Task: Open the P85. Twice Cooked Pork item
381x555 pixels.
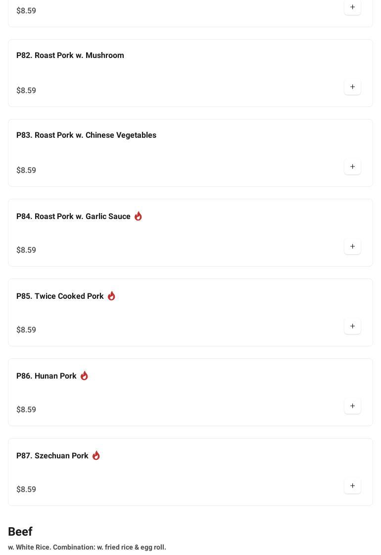Action: pyautogui.click(x=60, y=296)
